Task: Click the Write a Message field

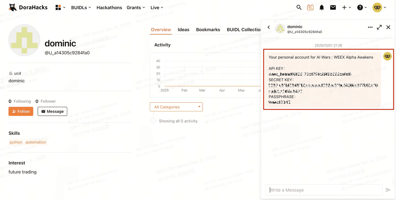Action: pyautogui.click(x=324, y=190)
